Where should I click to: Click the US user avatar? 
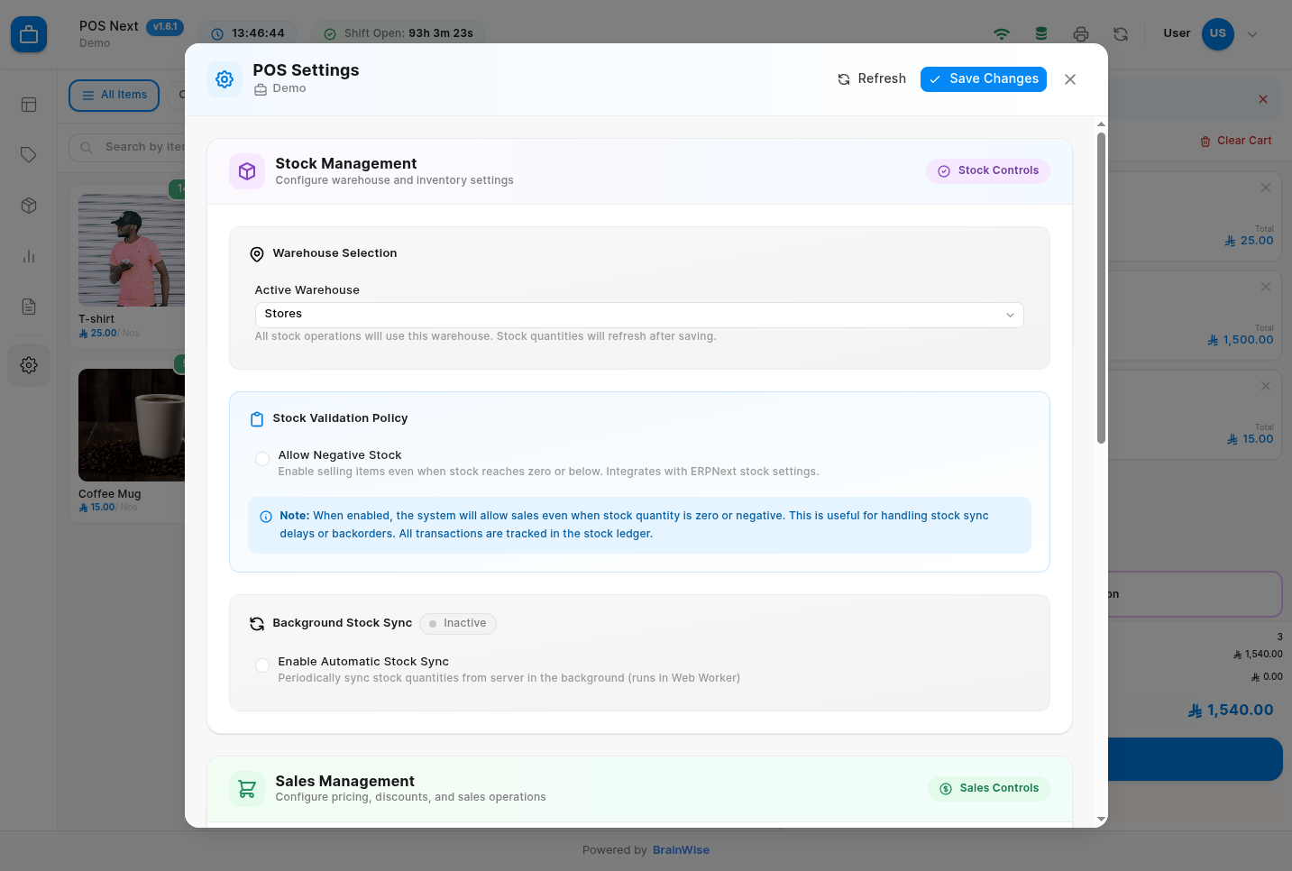tap(1217, 33)
